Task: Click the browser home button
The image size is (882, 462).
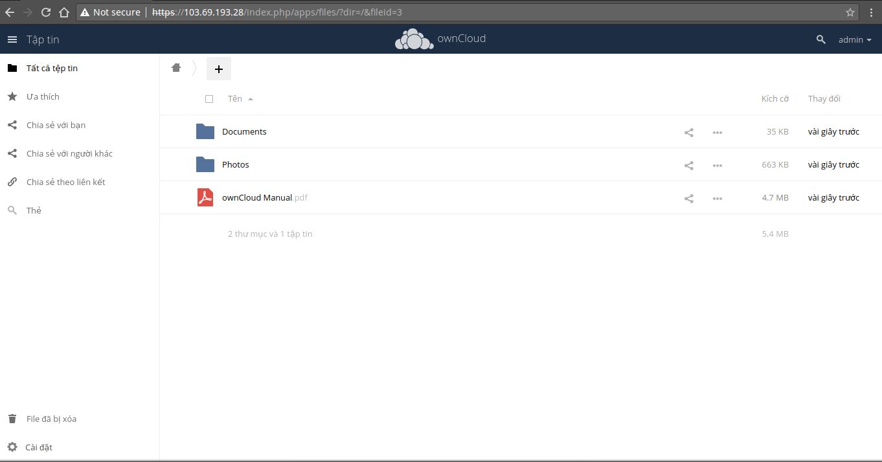Action: point(63,12)
